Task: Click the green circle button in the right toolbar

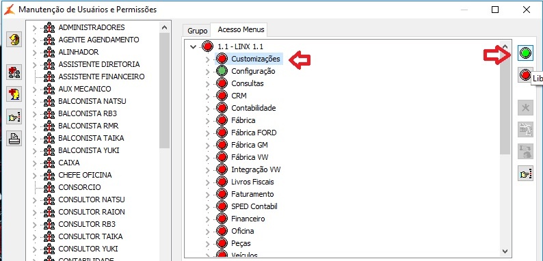Action: coord(525,53)
